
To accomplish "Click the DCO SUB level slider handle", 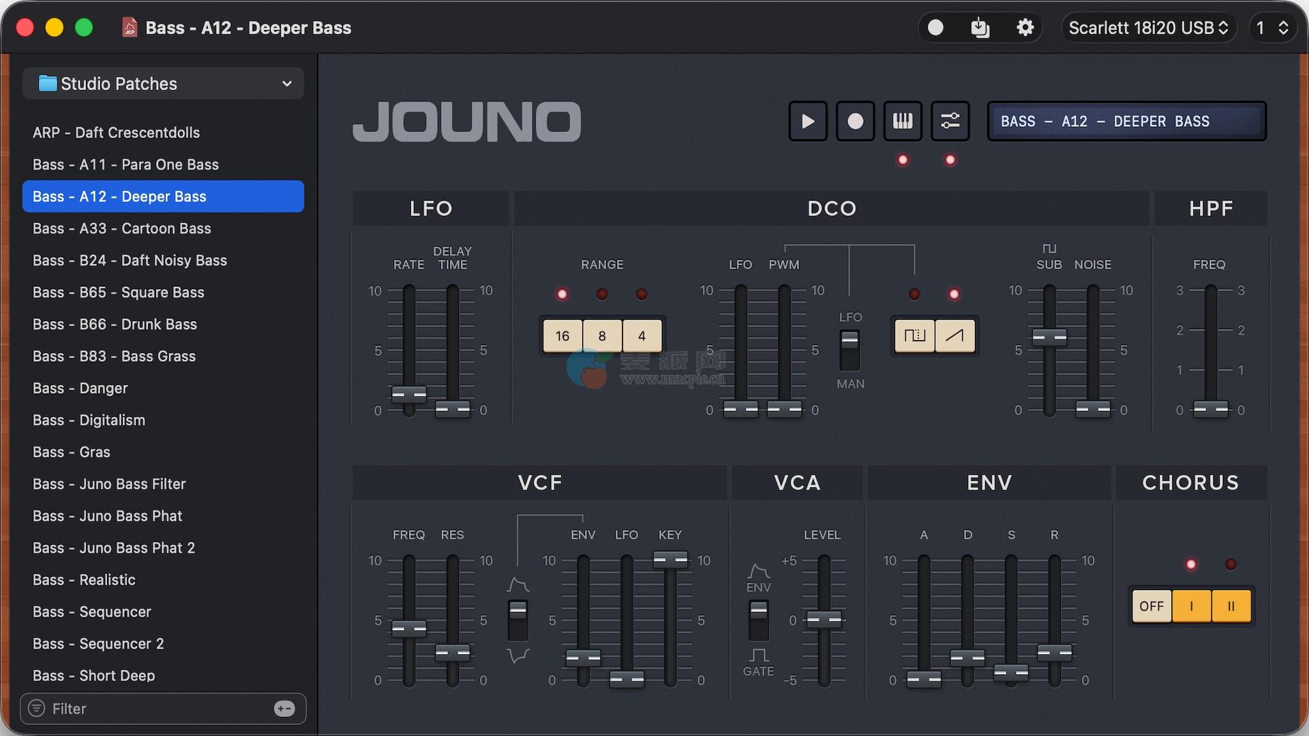I will click(x=1049, y=337).
